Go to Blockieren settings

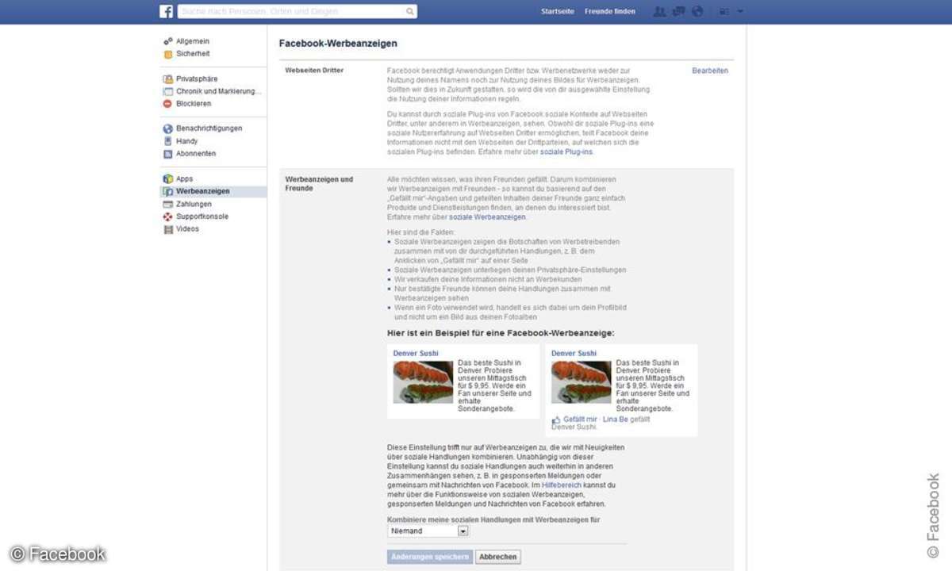pyautogui.click(x=194, y=104)
